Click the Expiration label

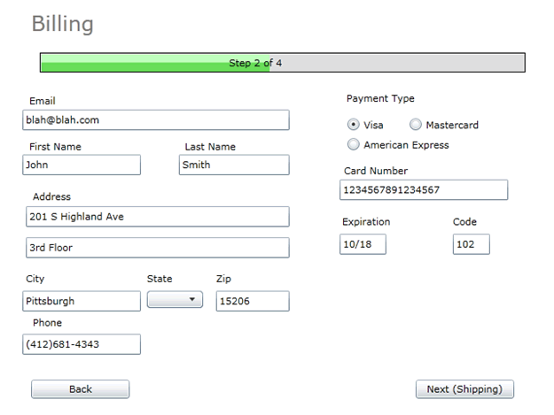366,222
